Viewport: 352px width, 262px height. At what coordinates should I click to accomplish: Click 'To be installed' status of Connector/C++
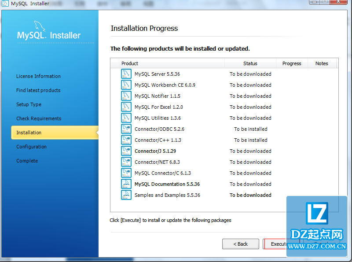[x=250, y=140]
